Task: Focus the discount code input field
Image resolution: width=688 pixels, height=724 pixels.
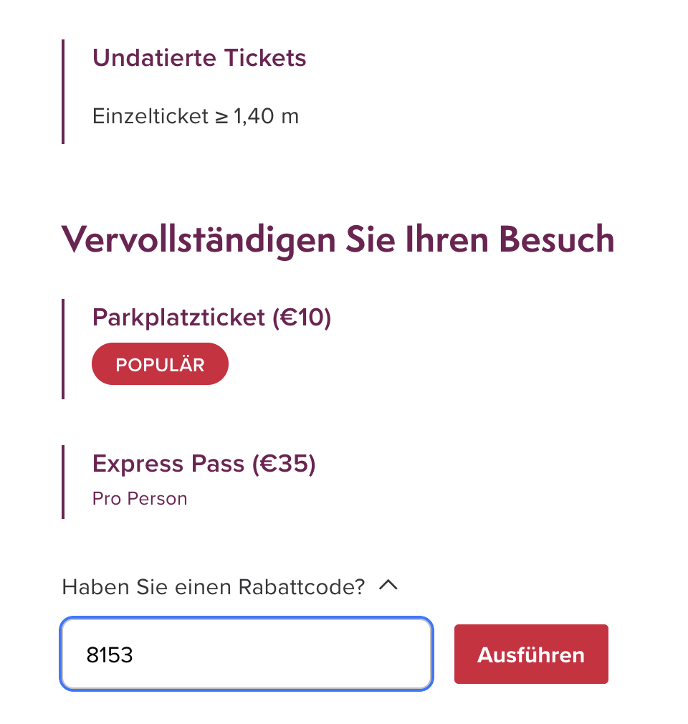Action: (247, 654)
